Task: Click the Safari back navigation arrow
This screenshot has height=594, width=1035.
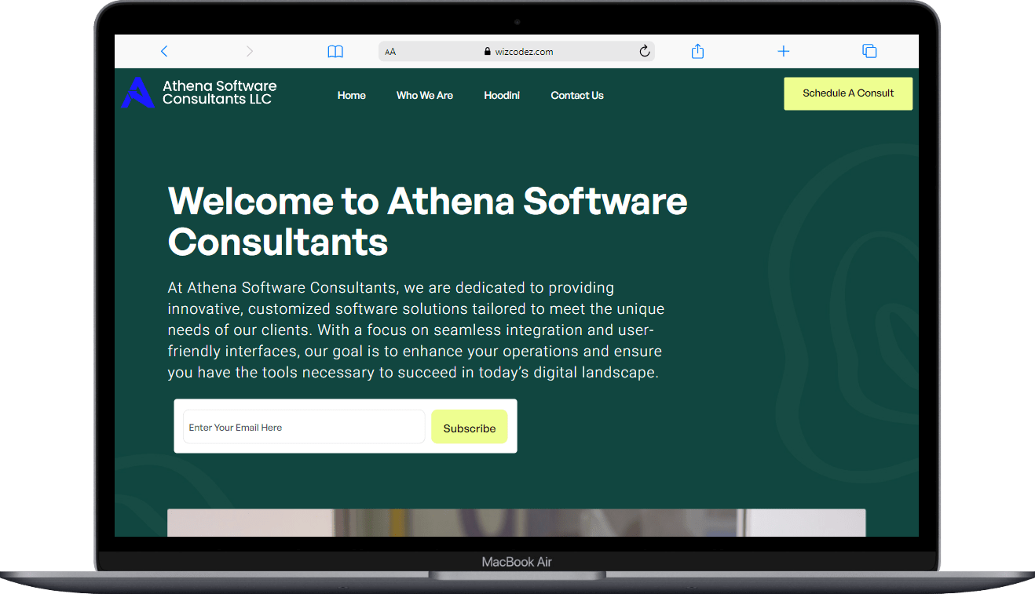Action: [163, 50]
